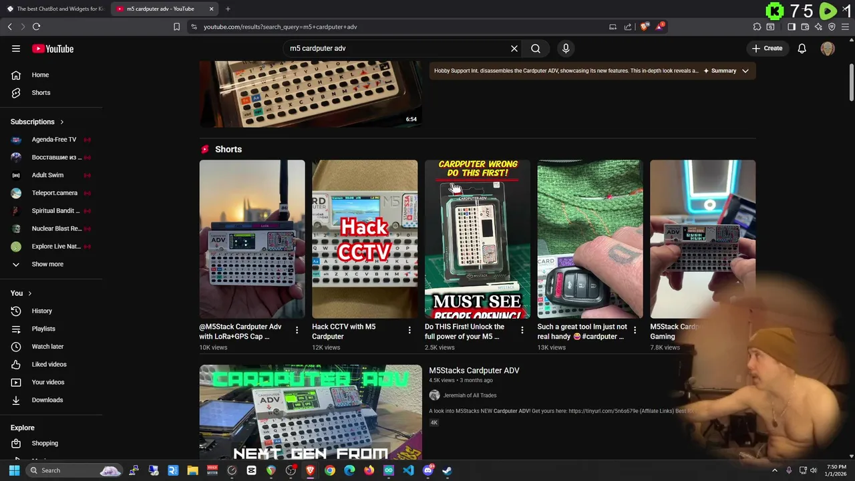Open Steam from taskbar
The width and height of the screenshot is (855, 481).
pos(447,470)
